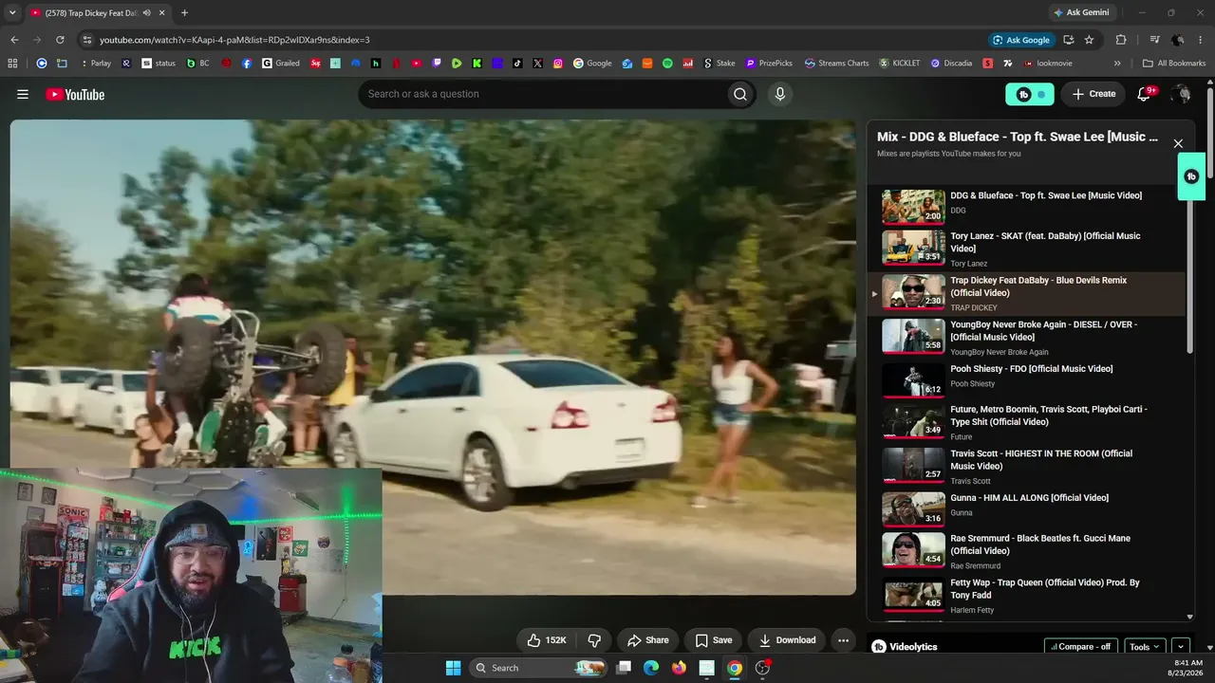The height and width of the screenshot is (683, 1215).
Task: Dislike the video
Action: (x=594, y=640)
